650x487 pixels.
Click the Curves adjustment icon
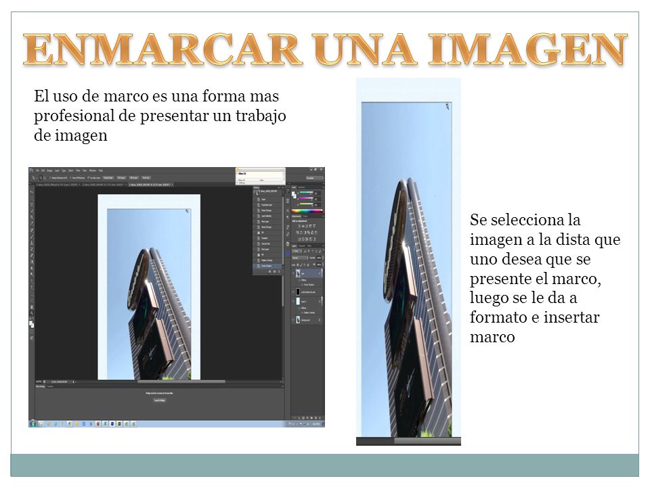(x=307, y=226)
